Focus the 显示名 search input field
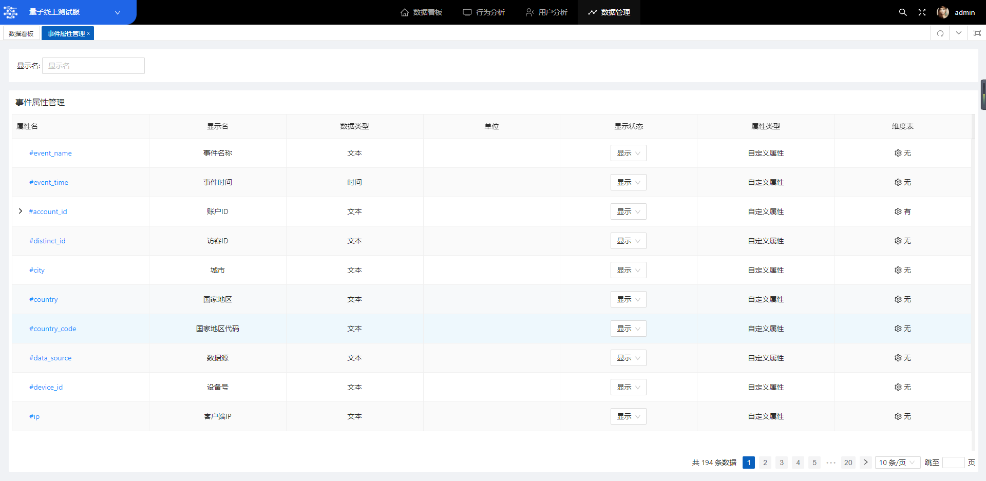 point(93,66)
